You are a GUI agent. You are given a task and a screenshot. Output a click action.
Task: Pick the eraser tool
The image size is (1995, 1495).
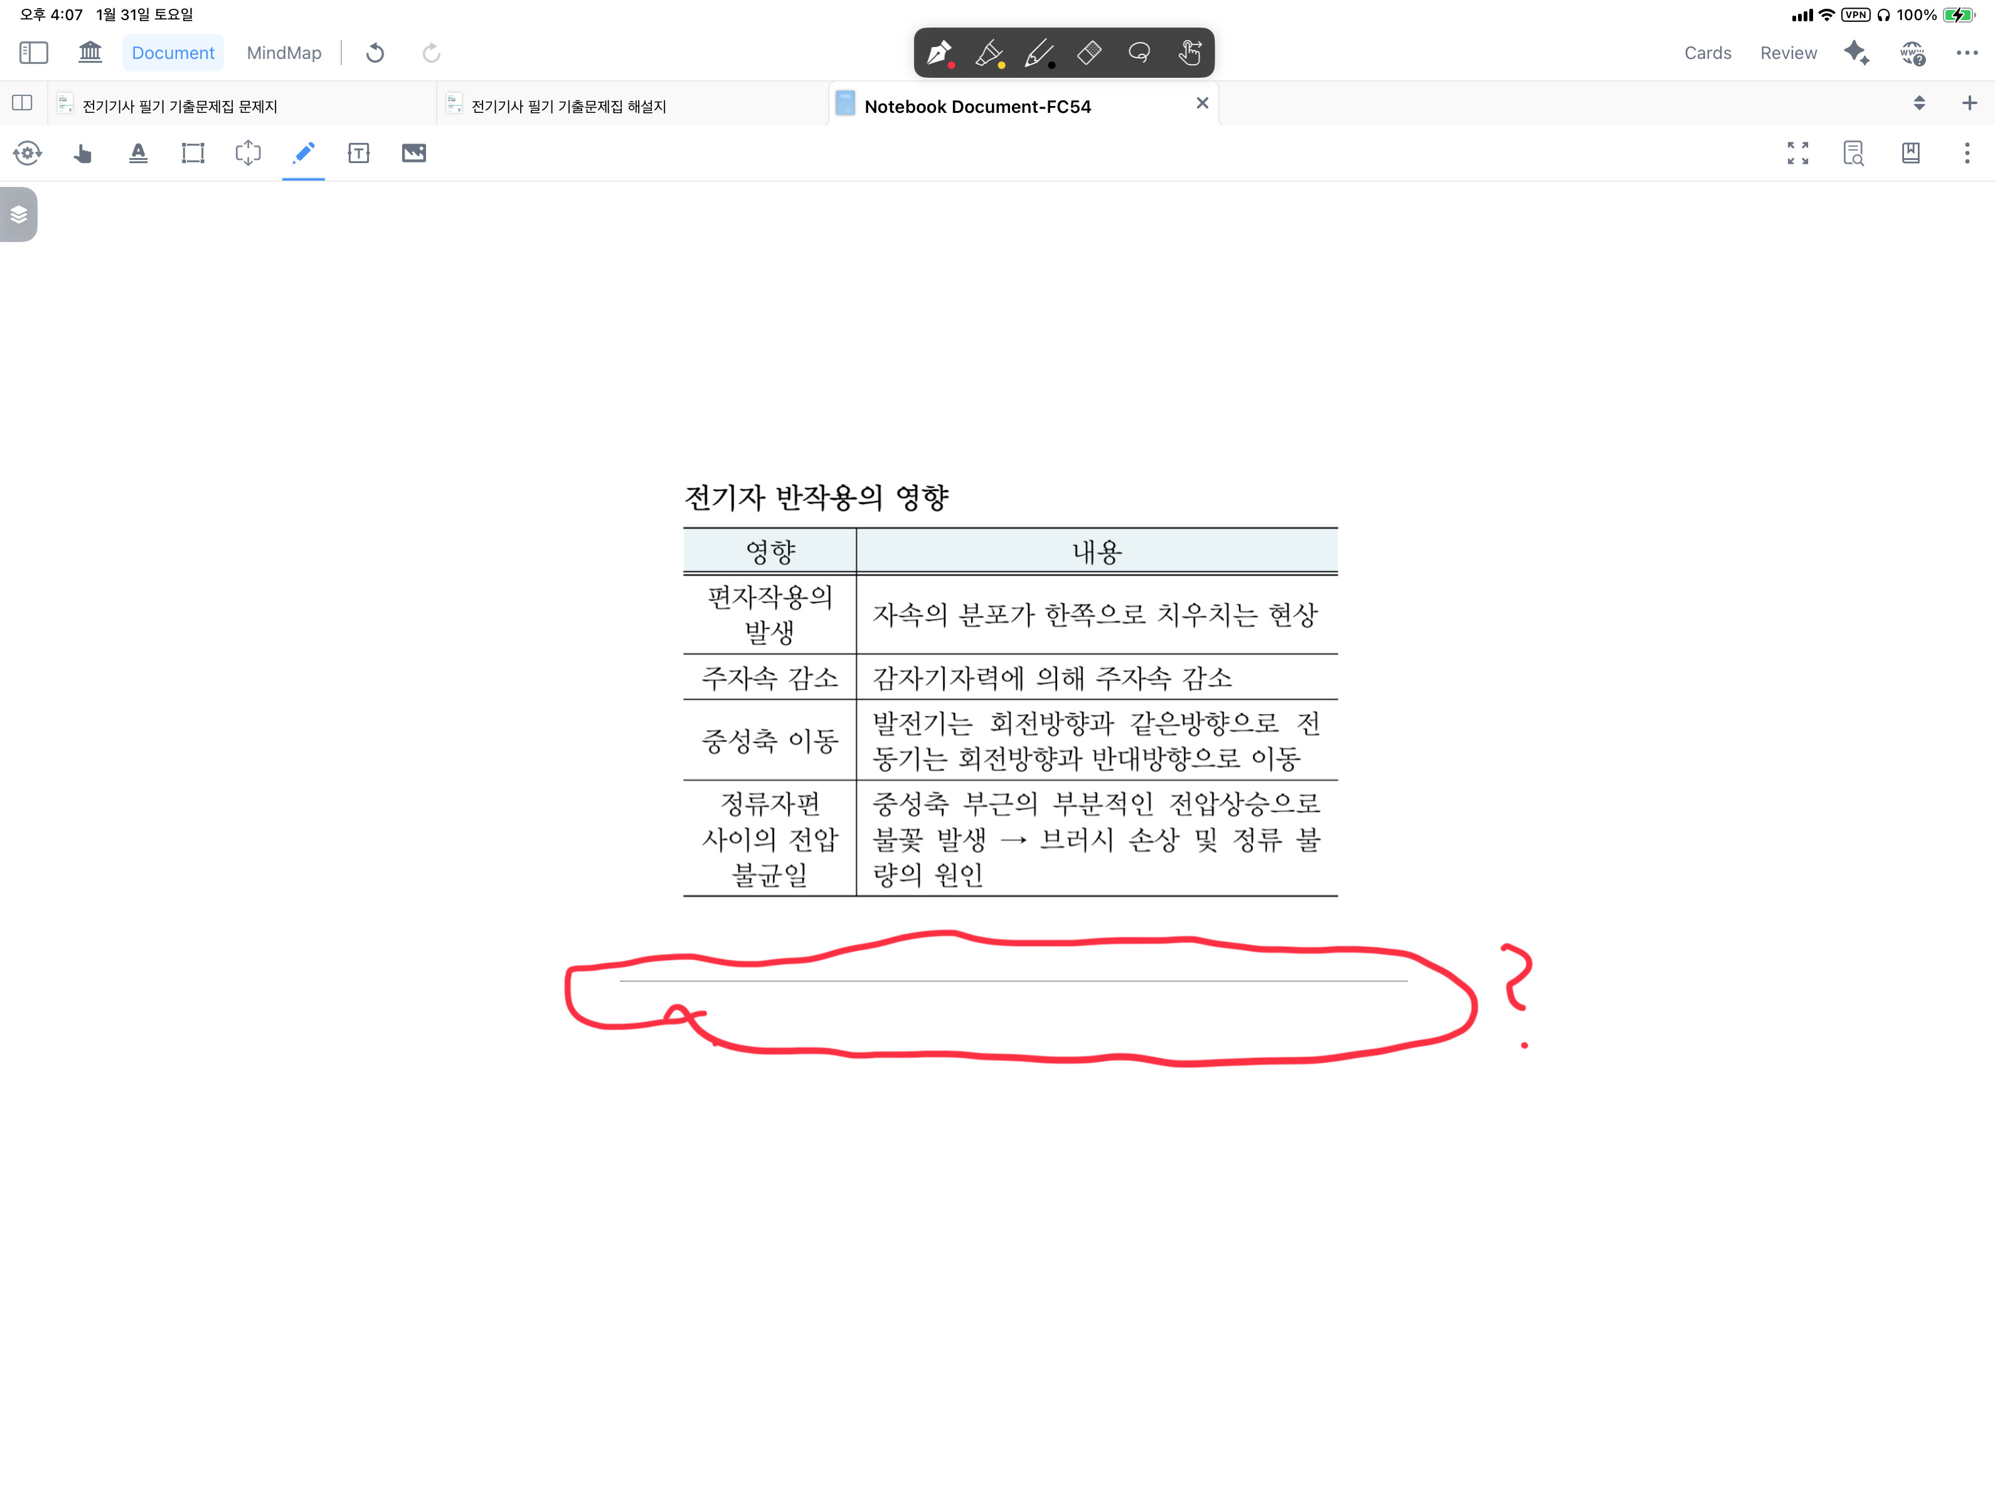click(1088, 53)
